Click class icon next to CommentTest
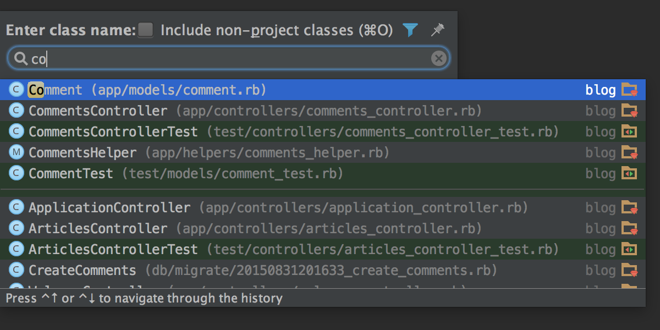660x330 pixels. [x=17, y=173]
